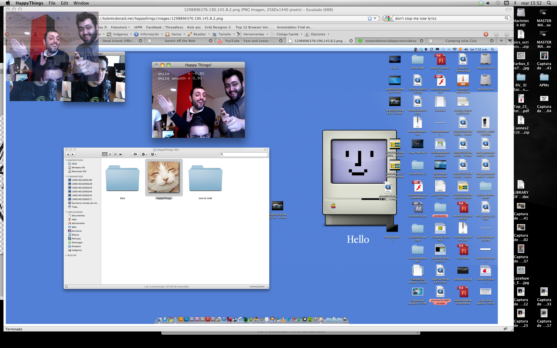Click the search magnifier in the search bar
The height and width of the screenshot is (348, 557).
(x=506, y=18)
